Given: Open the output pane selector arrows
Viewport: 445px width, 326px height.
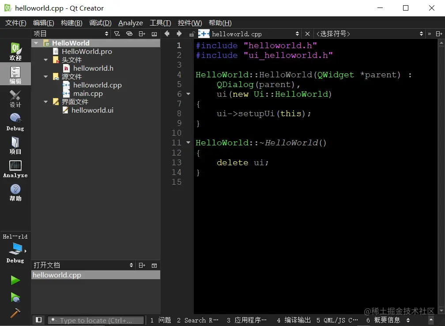Looking at the screenshot, I should [408, 320].
